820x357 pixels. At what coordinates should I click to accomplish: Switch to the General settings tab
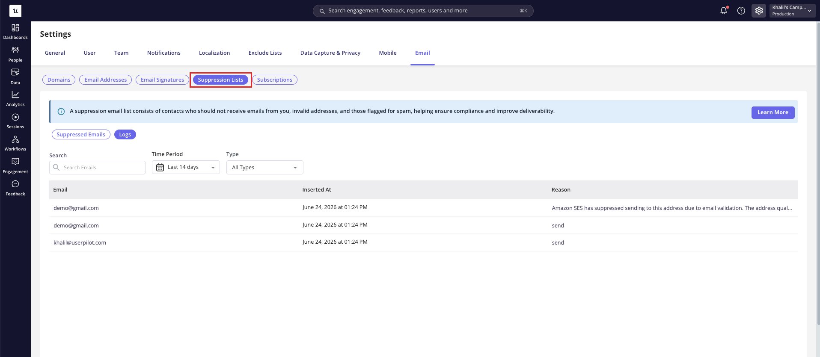(x=55, y=53)
